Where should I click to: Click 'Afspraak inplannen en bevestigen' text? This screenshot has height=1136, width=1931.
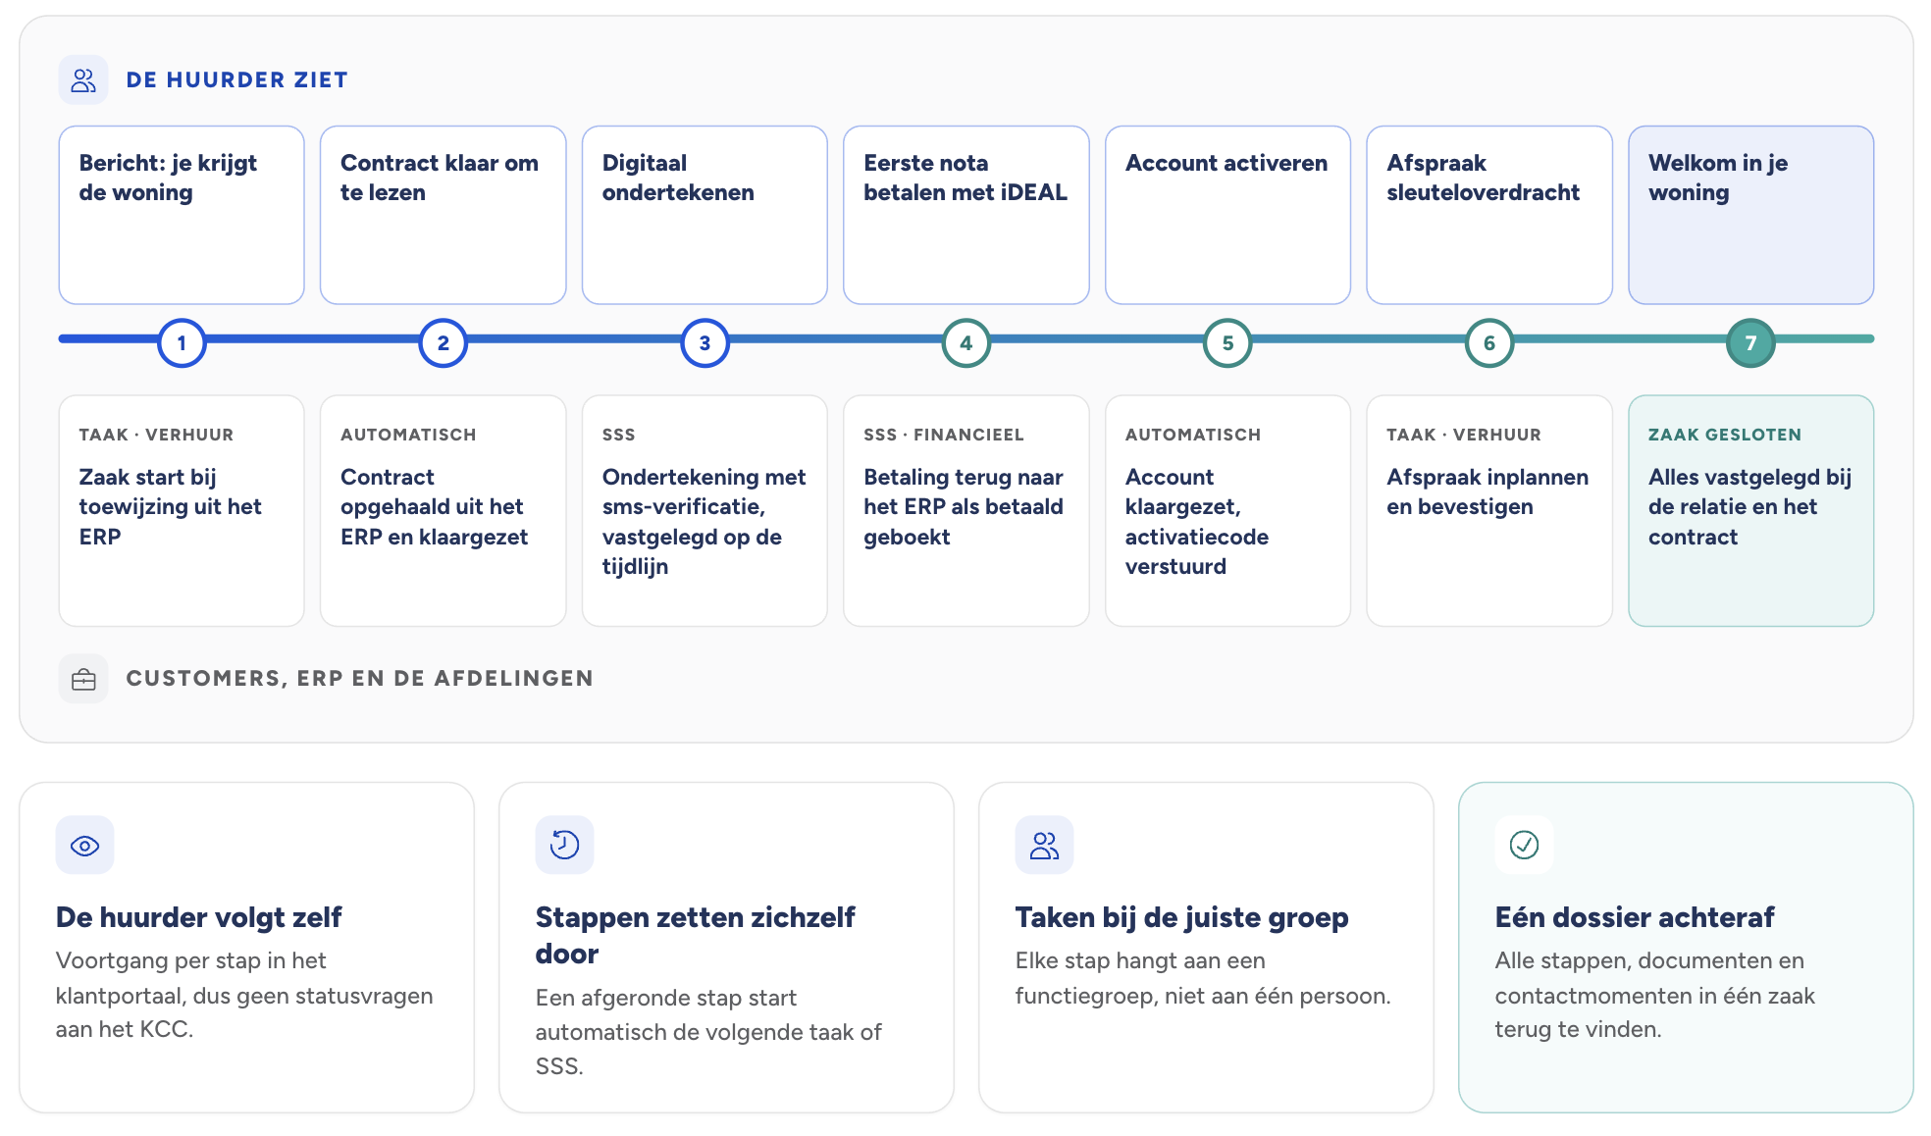coord(1487,491)
